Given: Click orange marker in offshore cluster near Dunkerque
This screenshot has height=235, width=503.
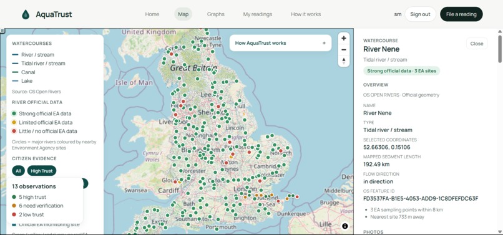Looking at the screenshot, I should [287, 199].
